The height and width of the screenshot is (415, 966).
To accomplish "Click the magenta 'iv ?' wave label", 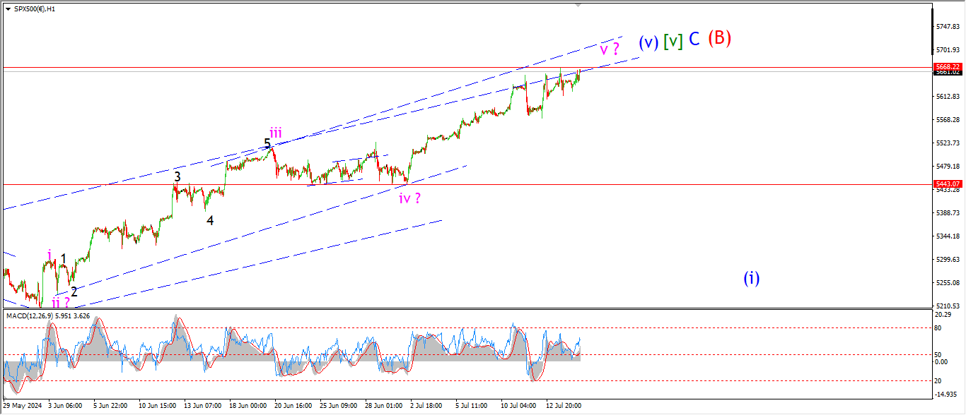I will [x=410, y=198].
